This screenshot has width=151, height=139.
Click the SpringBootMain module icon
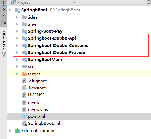24,60
